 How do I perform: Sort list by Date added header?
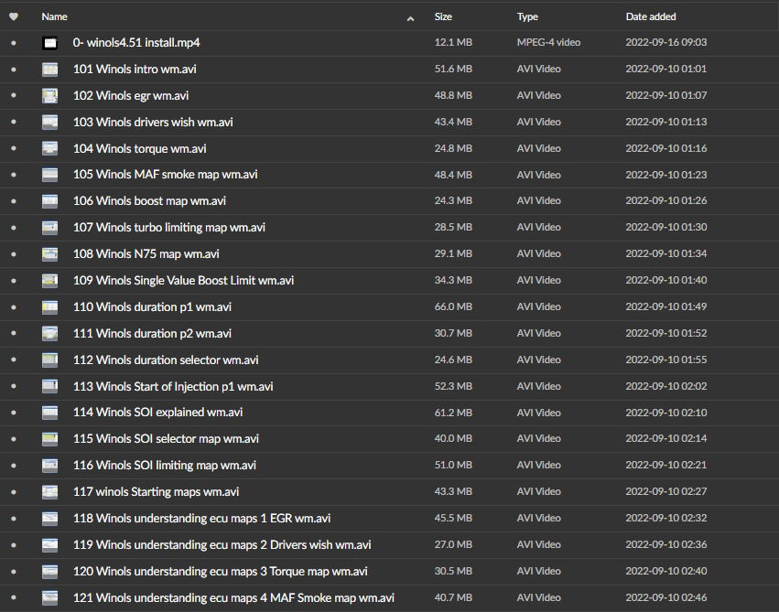[651, 16]
